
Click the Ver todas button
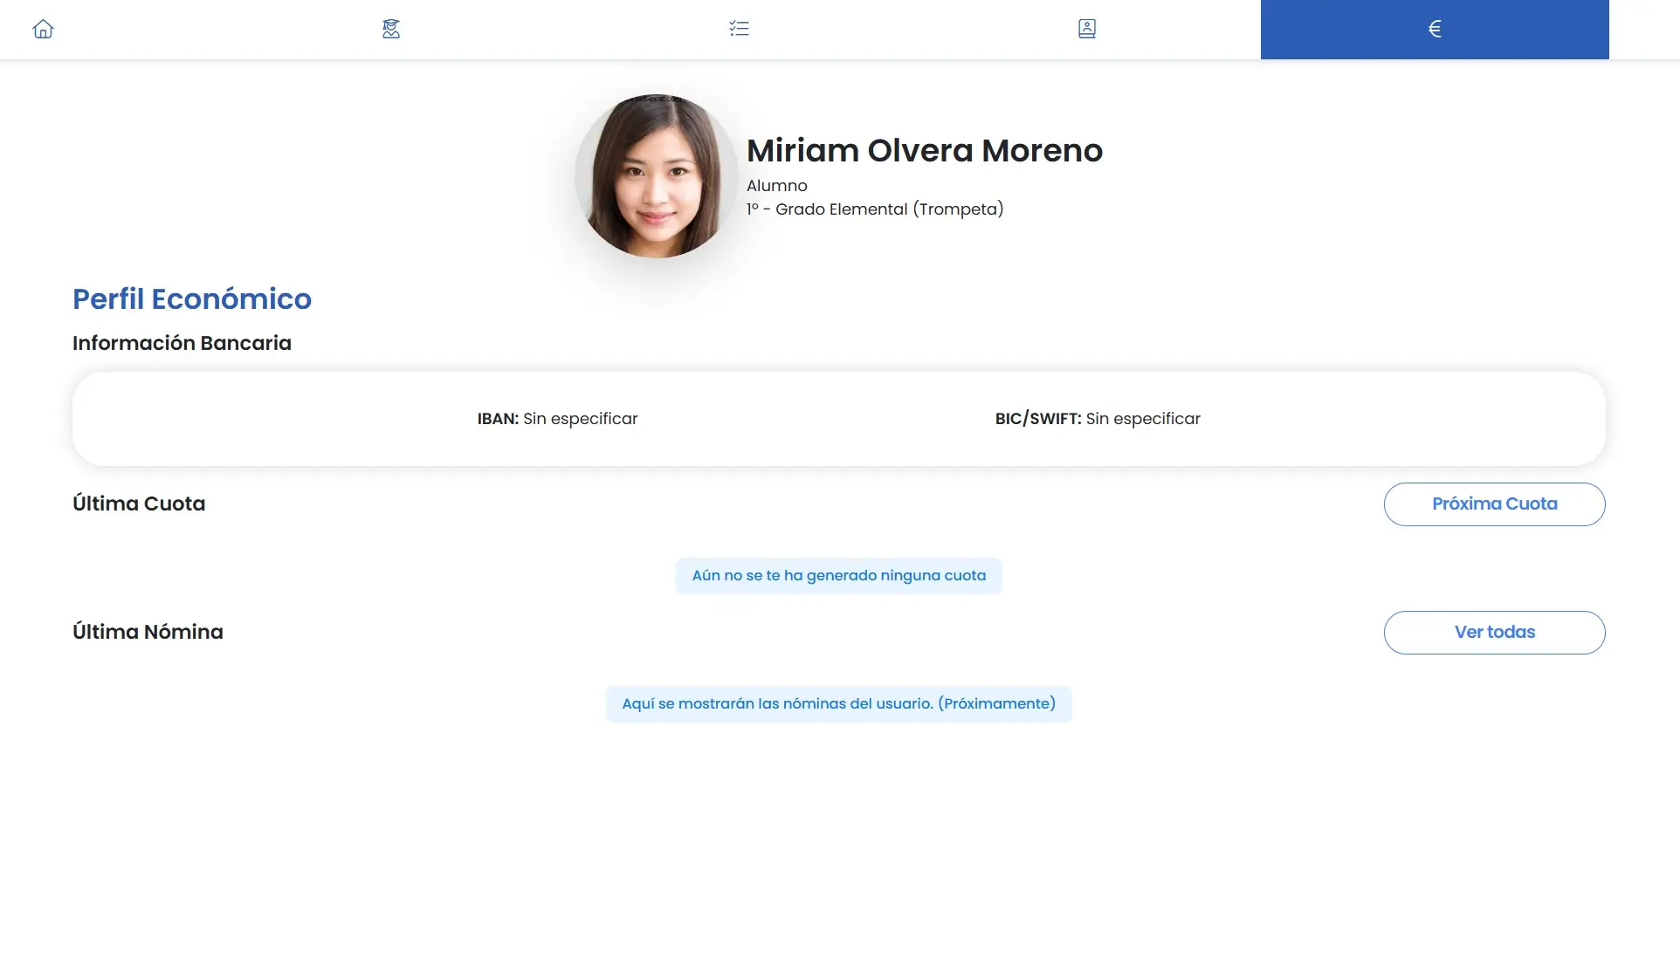pos(1494,632)
